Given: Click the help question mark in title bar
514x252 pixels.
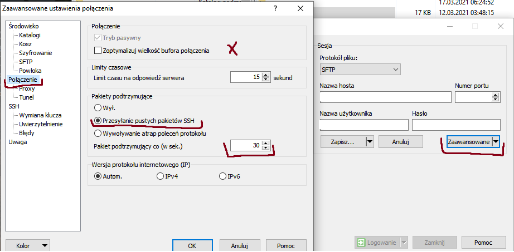Looking at the screenshot, I should click(x=275, y=8).
